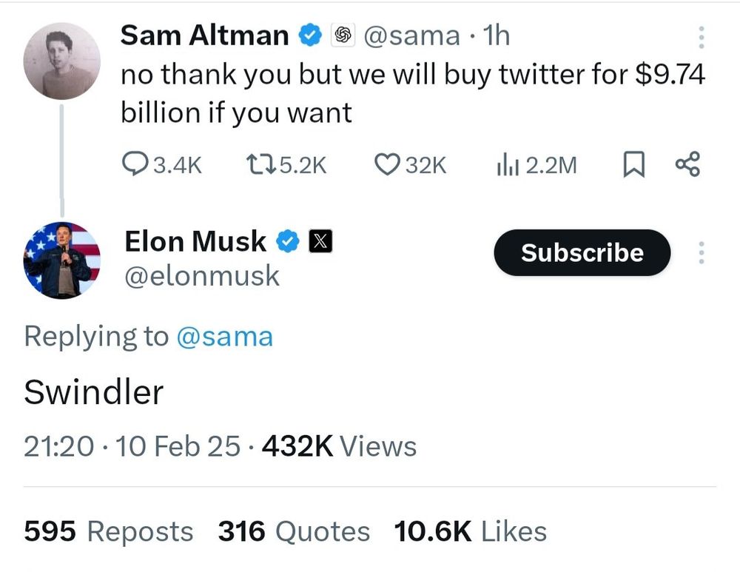The height and width of the screenshot is (572, 740).
Task: Open Elon Musk's profile picture
Action: click(x=62, y=258)
